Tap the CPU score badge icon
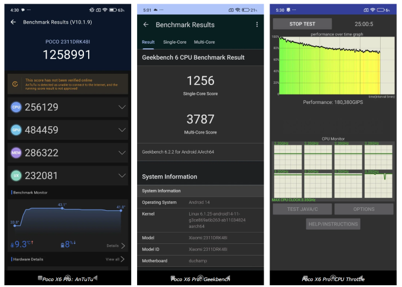The width and height of the screenshot is (402, 287). click(x=16, y=107)
